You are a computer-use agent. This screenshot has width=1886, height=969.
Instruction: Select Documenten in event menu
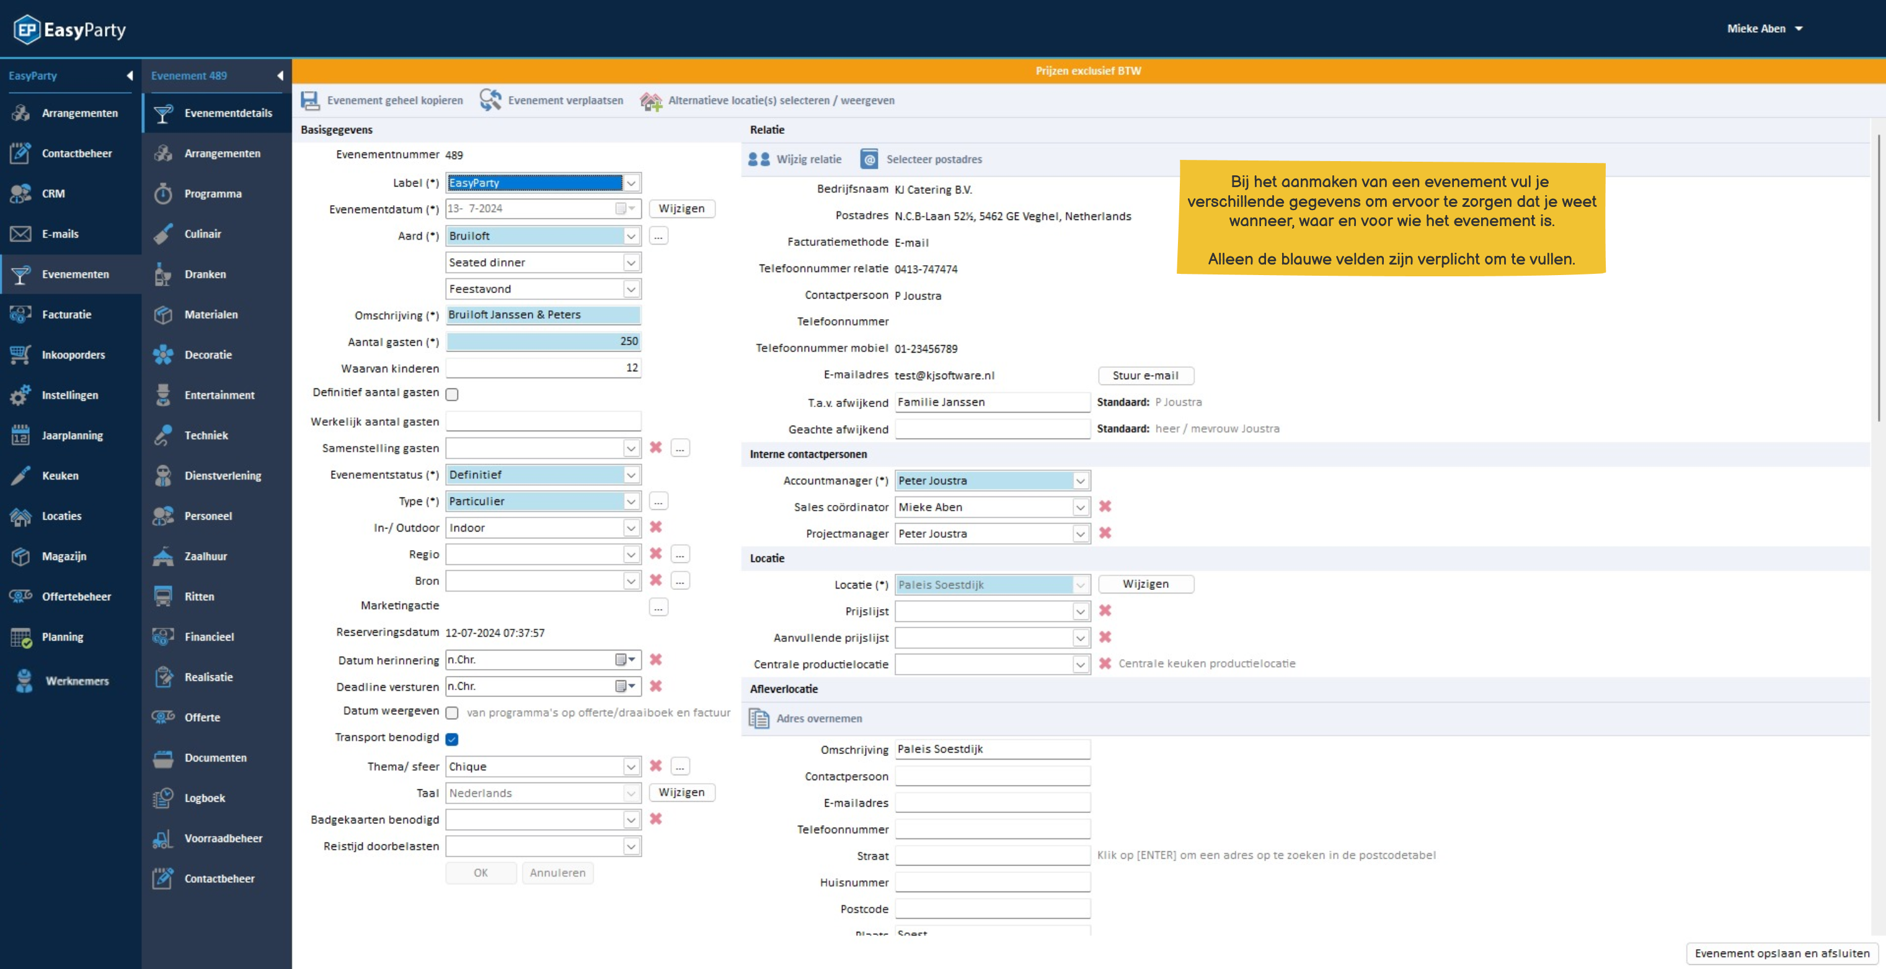pos(217,758)
